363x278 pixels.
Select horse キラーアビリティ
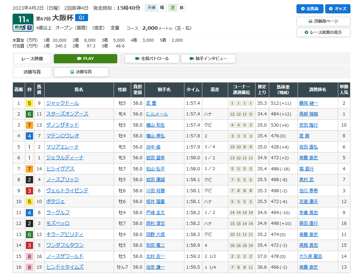[x=65, y=235]
